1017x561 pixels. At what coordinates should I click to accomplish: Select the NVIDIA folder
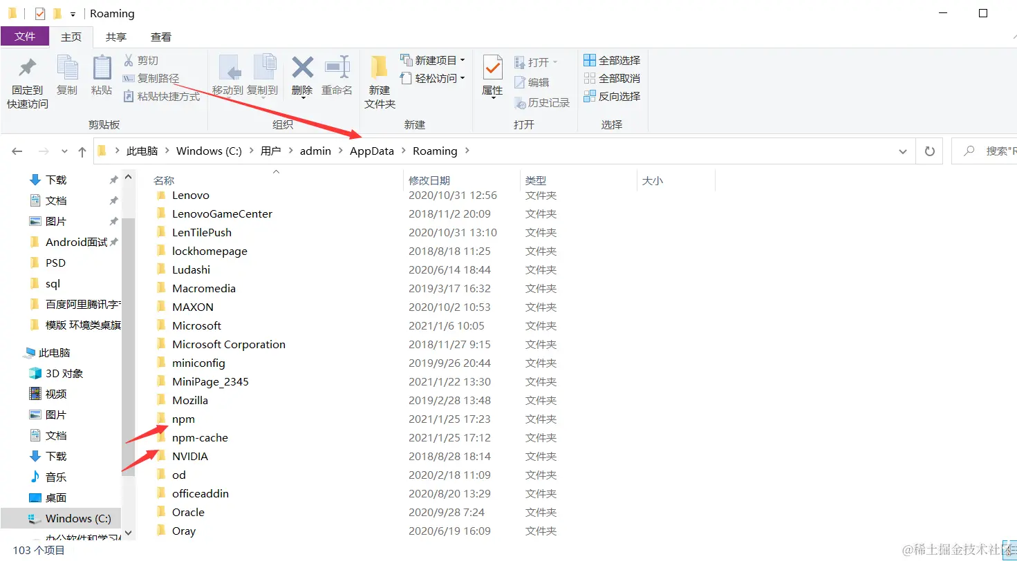(x=190, y=456)
